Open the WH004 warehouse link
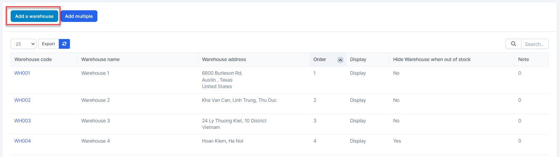 point(22,141)
